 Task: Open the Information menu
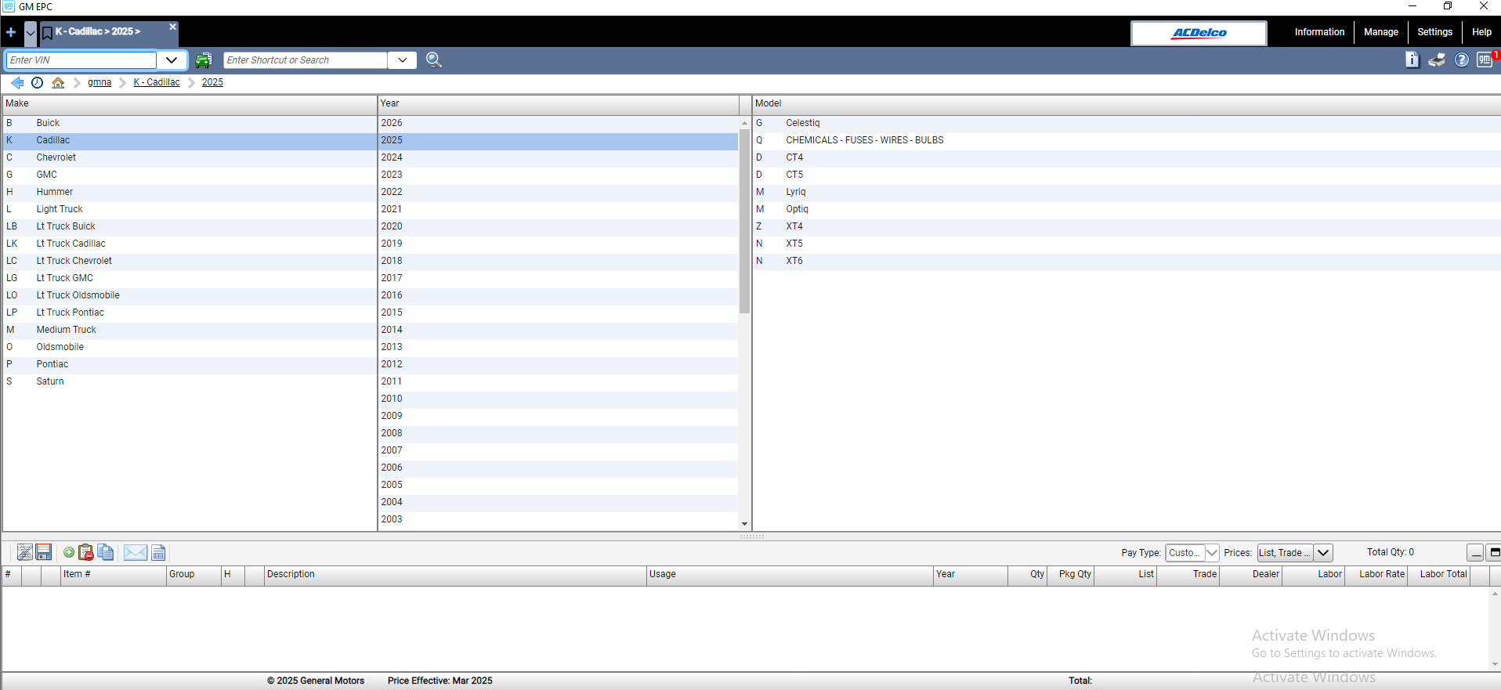pos(1319,32)
